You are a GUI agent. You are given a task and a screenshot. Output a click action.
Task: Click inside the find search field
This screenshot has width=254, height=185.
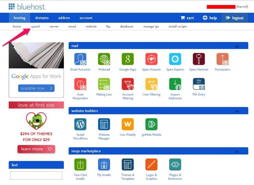(36, 175)
